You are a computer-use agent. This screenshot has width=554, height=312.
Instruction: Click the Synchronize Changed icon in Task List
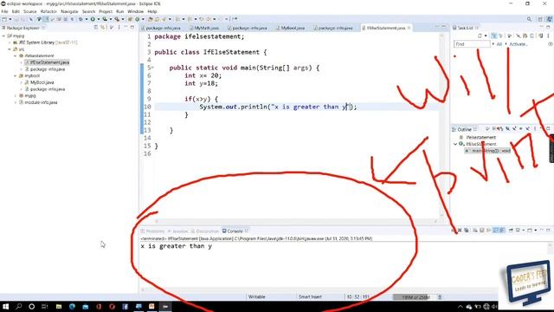point(542,36)
